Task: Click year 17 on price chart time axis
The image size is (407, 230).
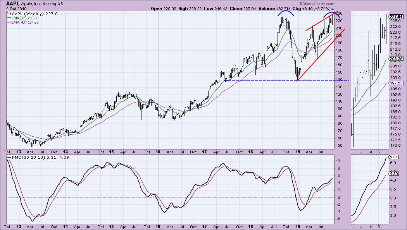Action: coord(204,152)
